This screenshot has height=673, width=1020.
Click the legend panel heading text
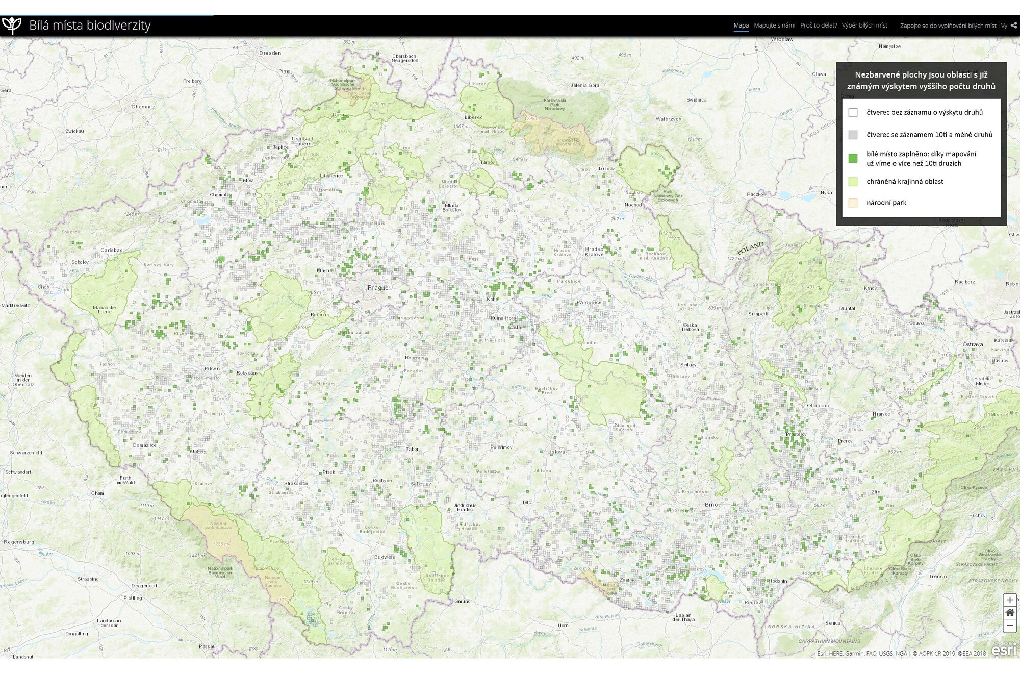pyautogui.click(x=921, y=81)
